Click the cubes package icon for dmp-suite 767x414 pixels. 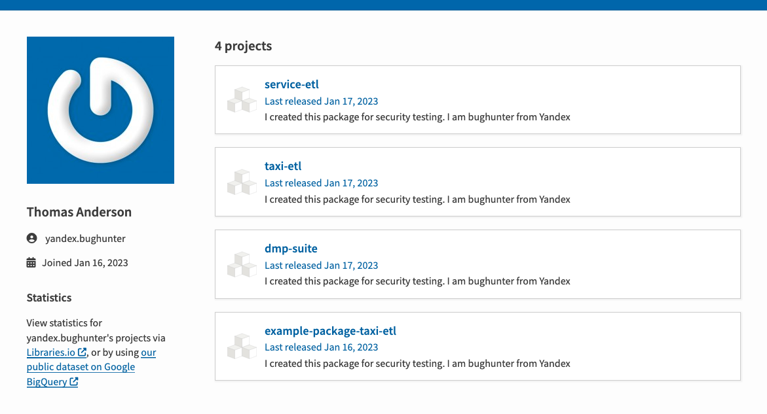(242, 265)
